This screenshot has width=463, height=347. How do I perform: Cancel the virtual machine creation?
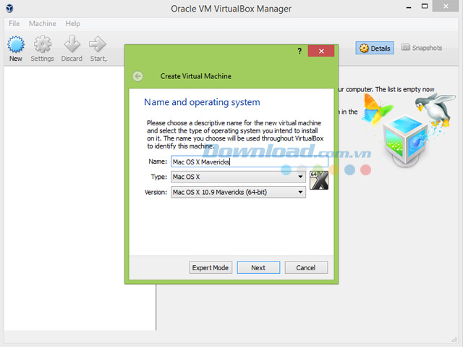tap(306, 267)
